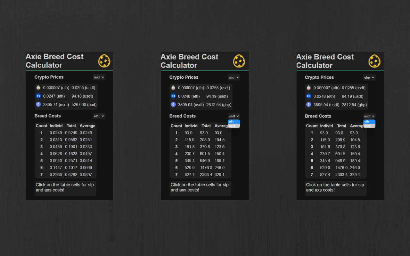Click the 0.2571 total cell in left table

pyautogui.click(x=71, y=161)
